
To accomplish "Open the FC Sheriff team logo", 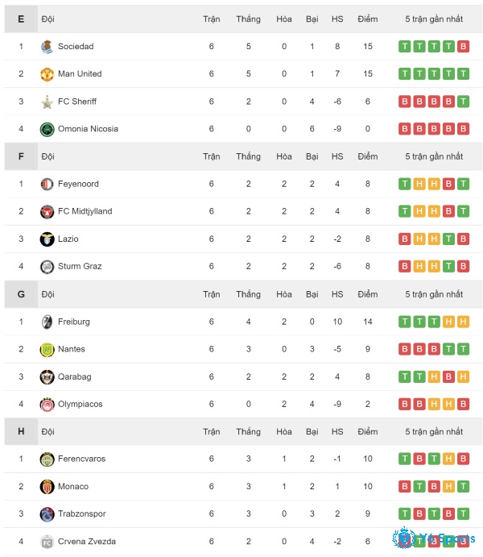I will coord(47,102).
